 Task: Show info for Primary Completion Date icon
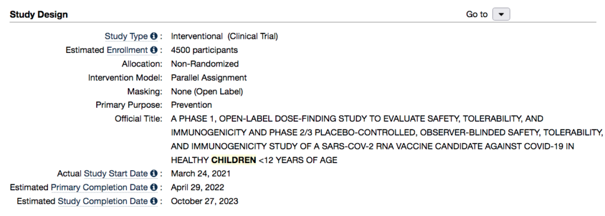(154, 188)
